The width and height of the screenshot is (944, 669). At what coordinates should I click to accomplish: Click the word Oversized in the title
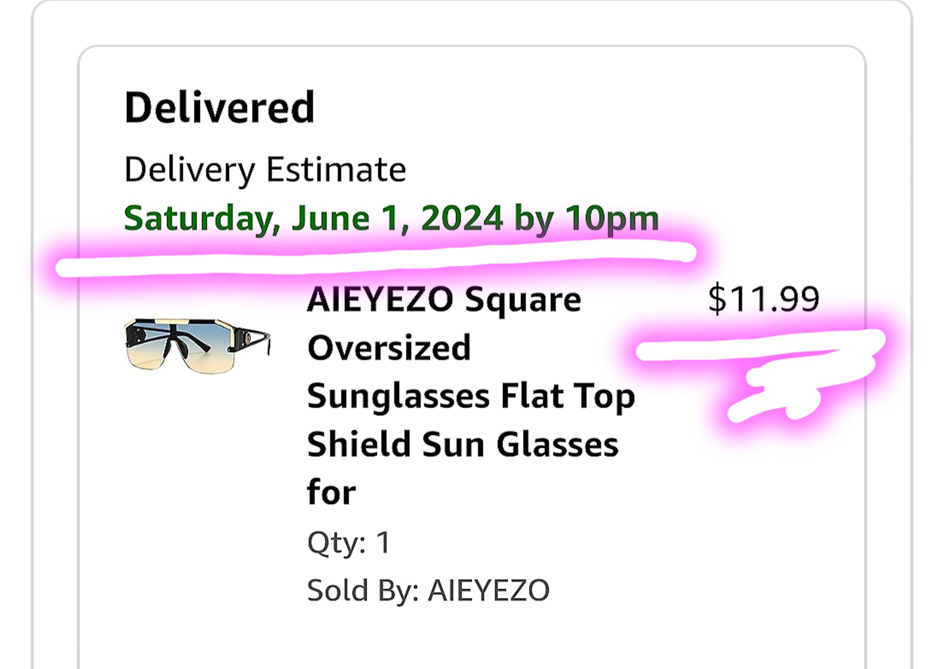coord(389,348)
